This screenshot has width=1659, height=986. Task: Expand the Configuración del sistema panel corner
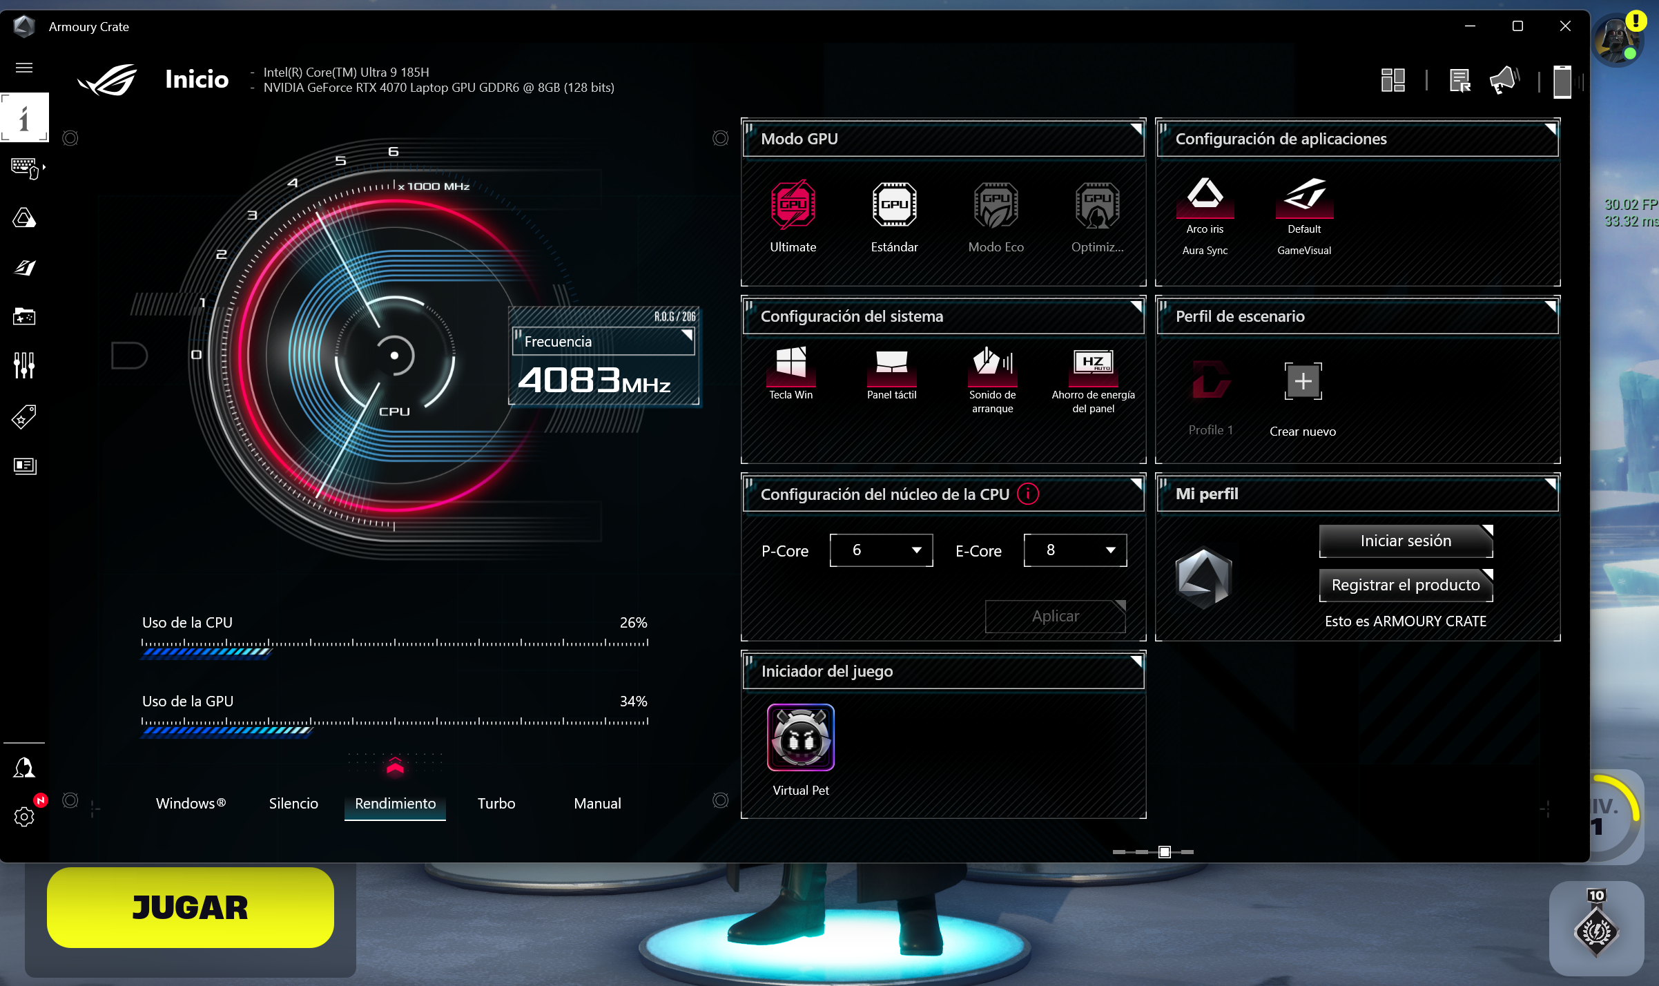click(1136, 307)
